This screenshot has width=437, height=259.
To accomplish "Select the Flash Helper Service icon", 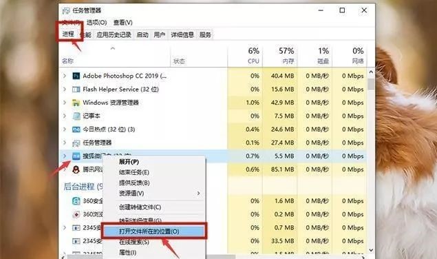I will [x=76, y=90].
